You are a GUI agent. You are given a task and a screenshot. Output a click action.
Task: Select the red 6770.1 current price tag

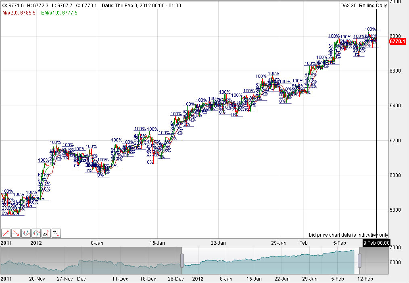pos(397,41)
